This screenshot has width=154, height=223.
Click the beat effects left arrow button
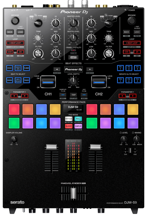click(x=57, y=69)
